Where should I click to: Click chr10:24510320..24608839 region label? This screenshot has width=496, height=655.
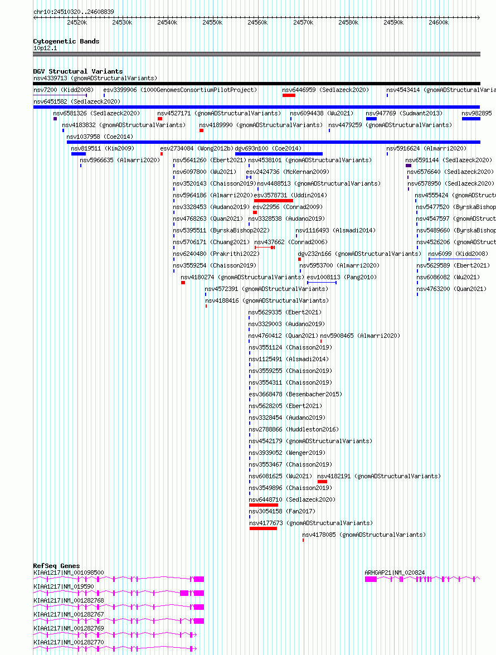click(x=74, y=12)
